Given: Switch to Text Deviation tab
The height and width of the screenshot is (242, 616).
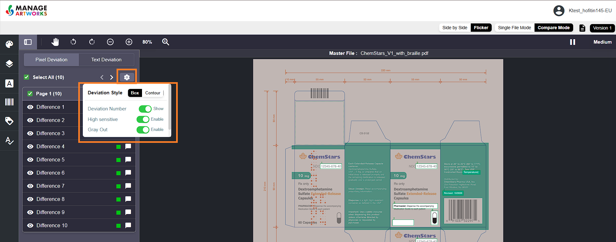Looking at the screenshot, I should click(106, 60).
